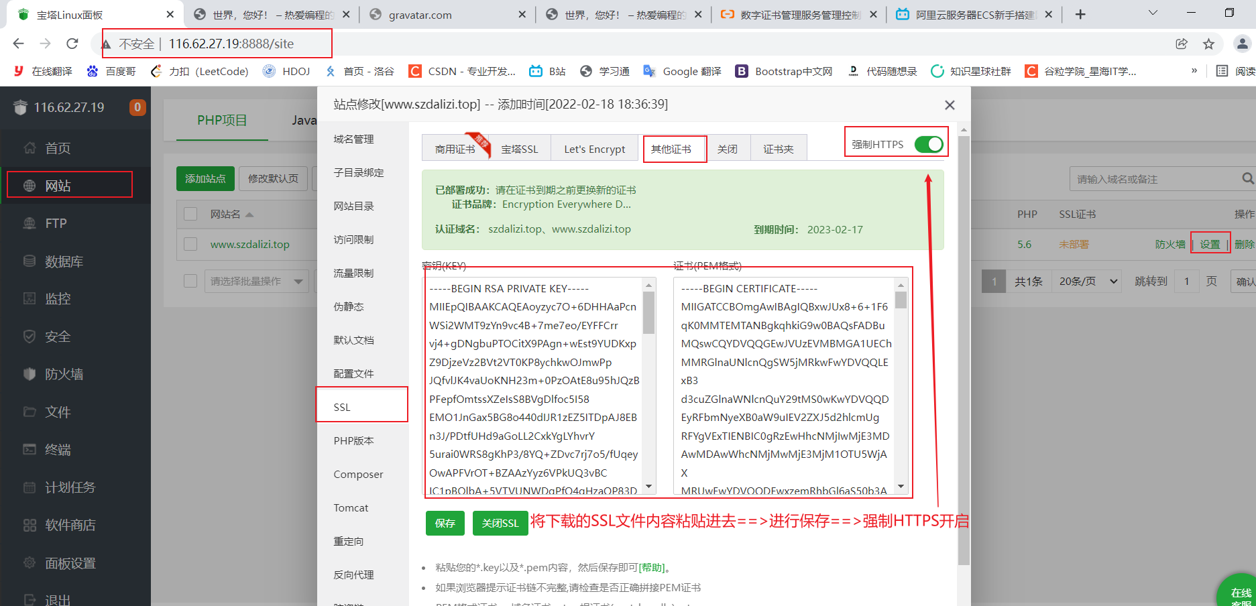Open the www.szdalizi.top site link
This screenshot has width=1256, height=606.
(x=250, y=244)
